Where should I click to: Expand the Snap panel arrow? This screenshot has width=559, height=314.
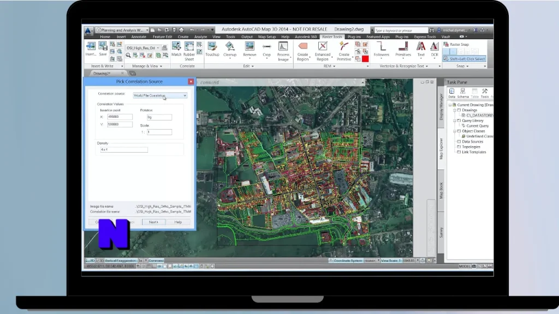point(462,66)
